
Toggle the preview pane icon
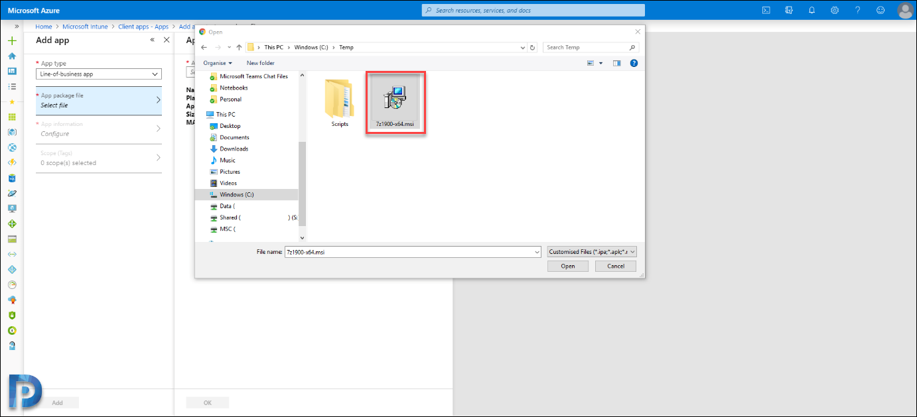click(616, 63)
